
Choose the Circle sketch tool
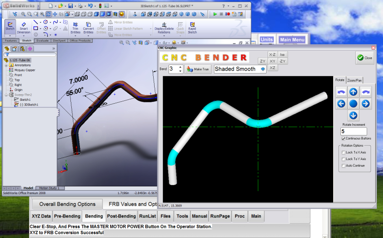coord(45,22)
